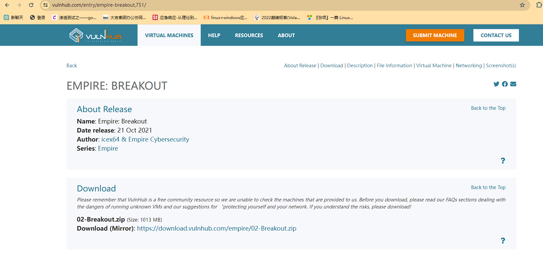Open the 应急响应-从理论到 bookmark

pos(175,17)
